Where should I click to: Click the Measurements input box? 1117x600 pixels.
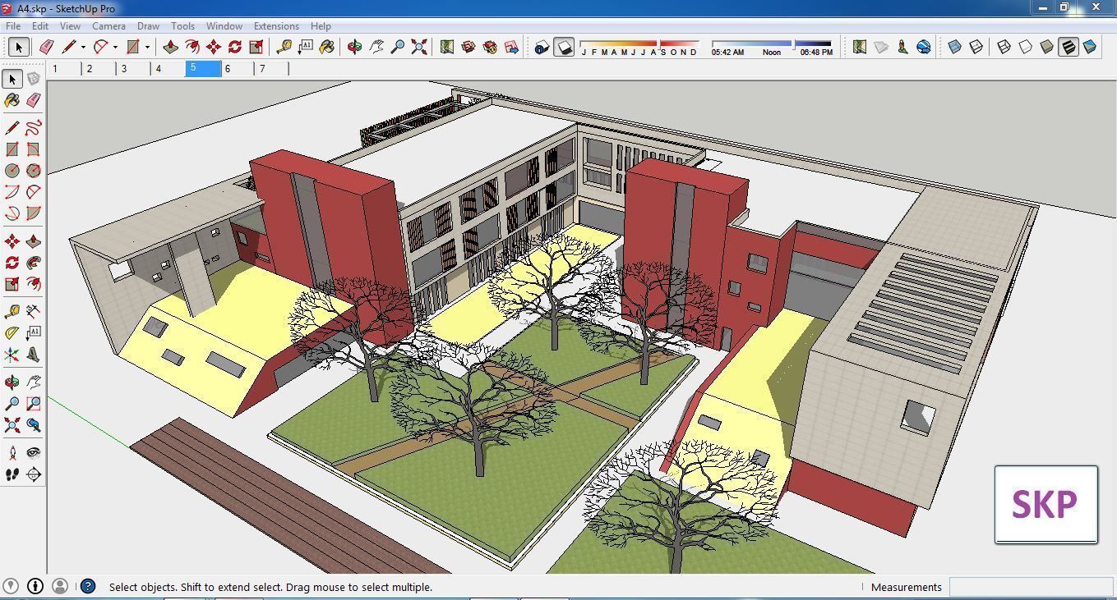tap(1031, 587)
